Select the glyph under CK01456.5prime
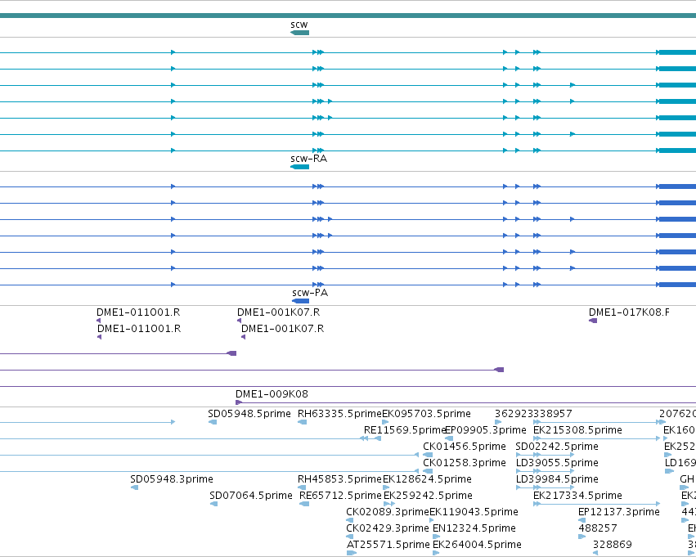The width and height of the screenshot is (696, 557). 428,455
